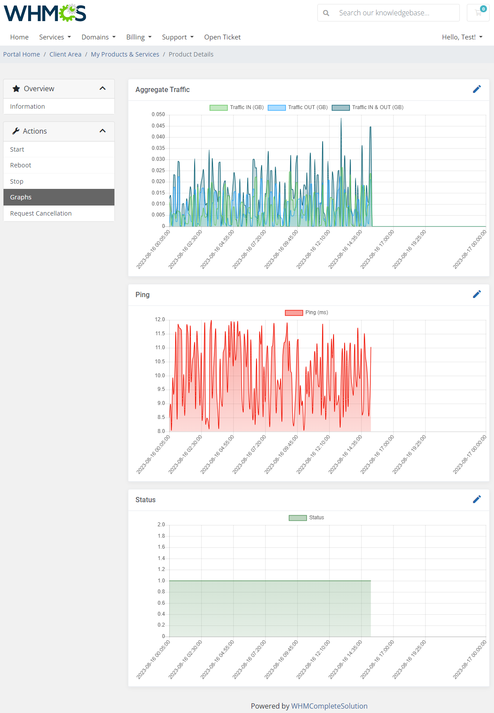This screenshot has height=713, width=494.
Task: Open the Support dropdown menu
Action: 178,37
